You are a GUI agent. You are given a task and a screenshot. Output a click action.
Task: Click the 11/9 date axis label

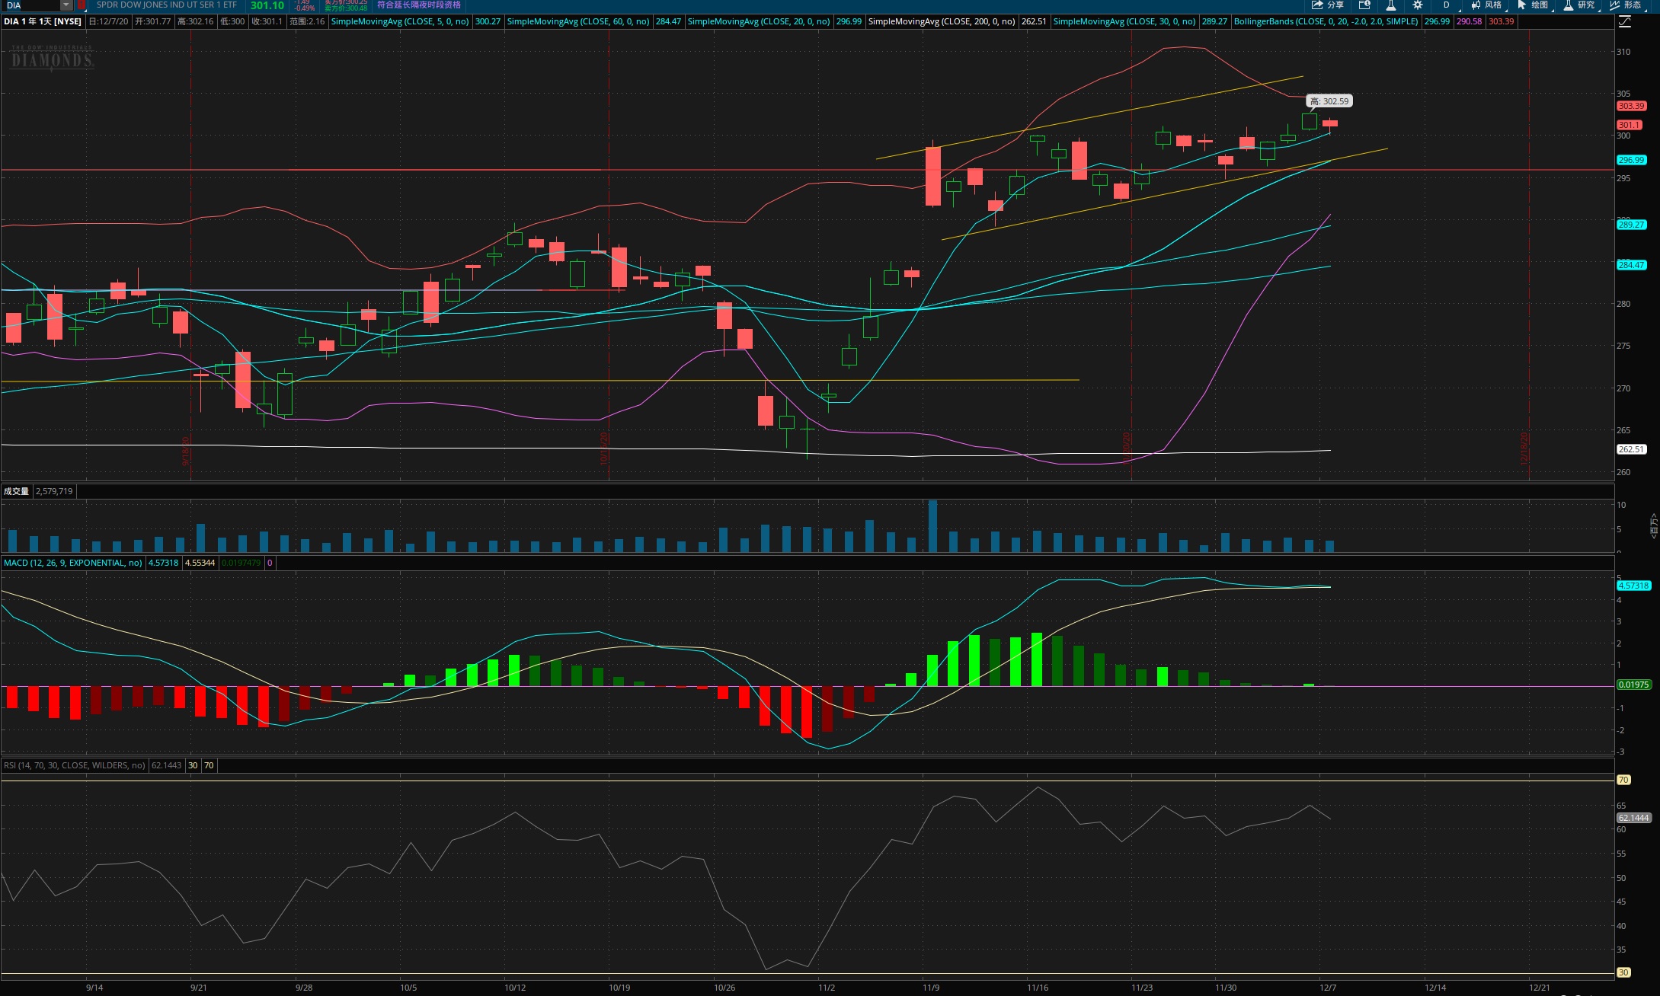(x=931, y=988)
